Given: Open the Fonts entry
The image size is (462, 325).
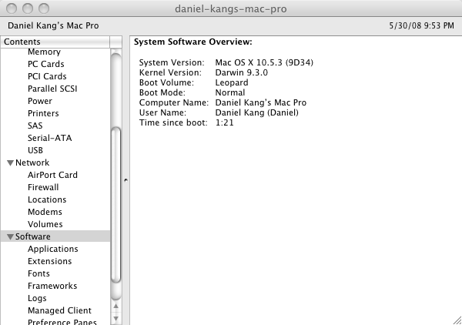Looking at the screenshot, I should click(38, 273).
